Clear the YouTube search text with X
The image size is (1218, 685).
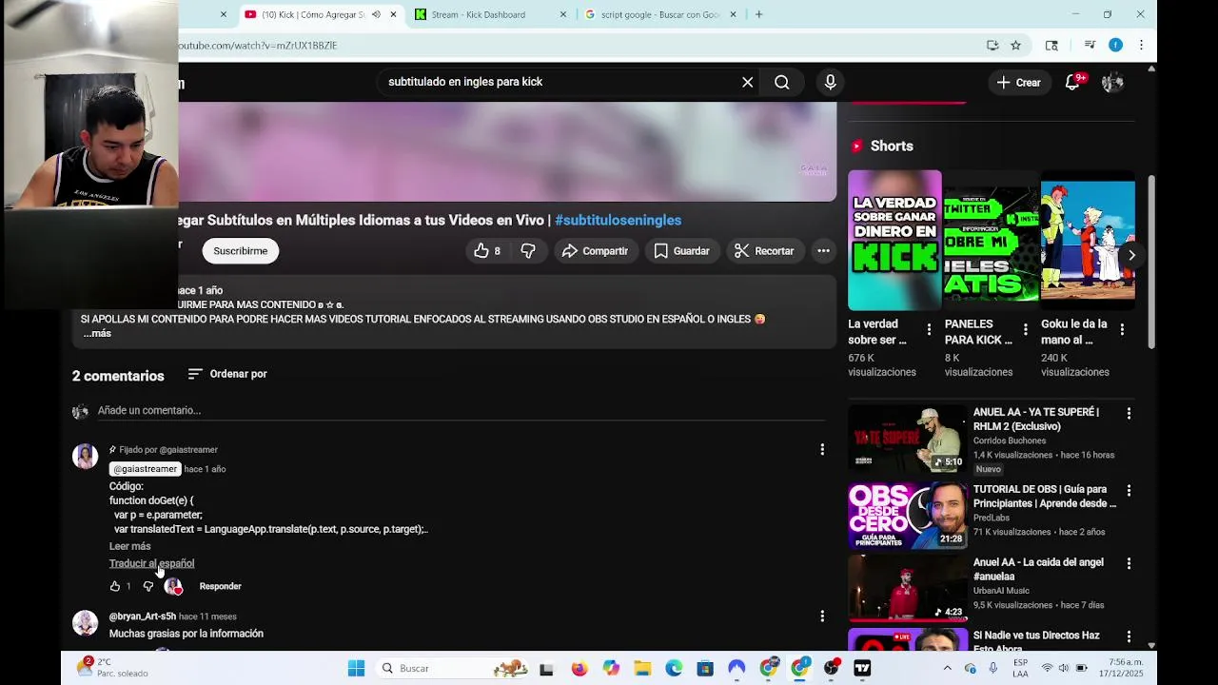[x=748, y=83]
